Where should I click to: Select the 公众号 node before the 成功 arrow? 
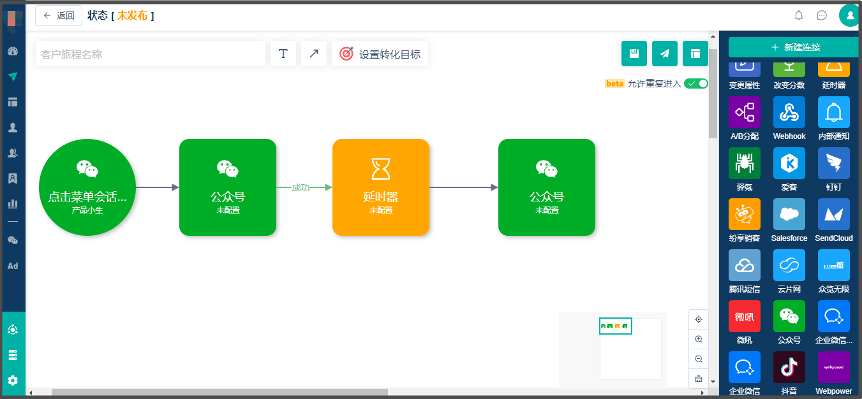(228, 187)
